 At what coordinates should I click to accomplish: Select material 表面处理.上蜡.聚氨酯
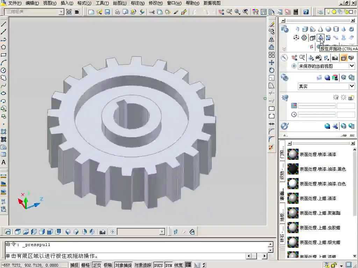click(x=318, y=213)
